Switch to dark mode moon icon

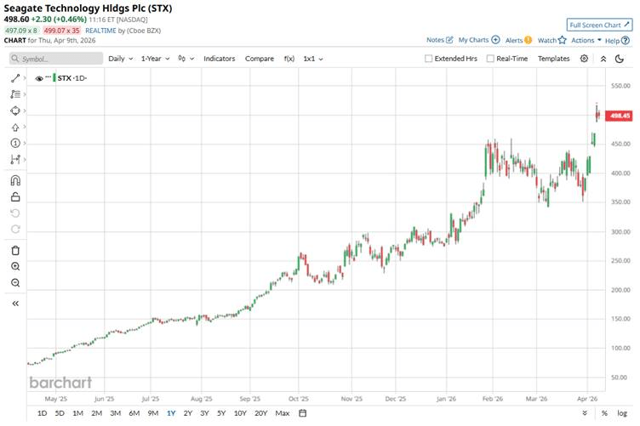click(620, 59)
